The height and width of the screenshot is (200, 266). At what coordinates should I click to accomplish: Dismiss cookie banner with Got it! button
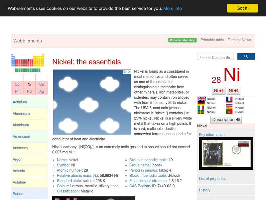pos(242,8)
